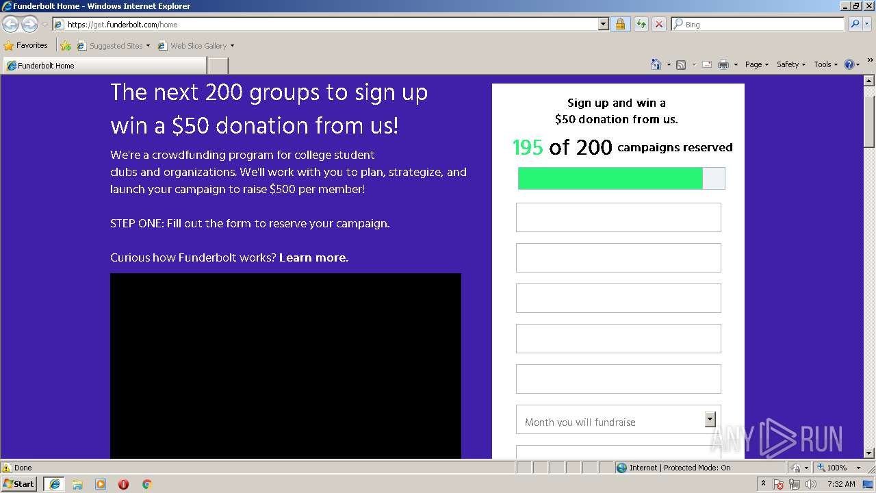Click the security lock icon in address bar
Viewport: 876px width, 493px height.
(620, 24)
